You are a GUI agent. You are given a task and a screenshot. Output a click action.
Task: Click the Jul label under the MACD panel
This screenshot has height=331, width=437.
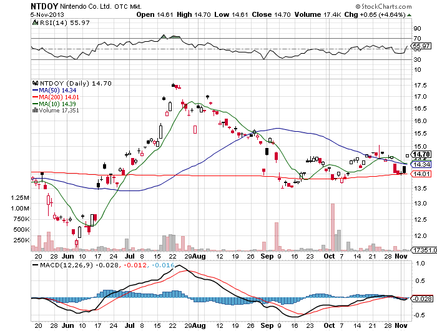[x=130, y=325]
